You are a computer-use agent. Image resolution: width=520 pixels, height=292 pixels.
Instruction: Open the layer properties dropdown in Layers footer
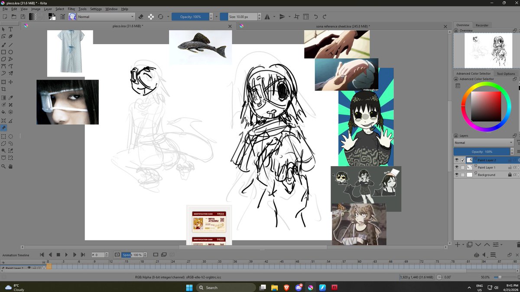[x=495, y=244]
